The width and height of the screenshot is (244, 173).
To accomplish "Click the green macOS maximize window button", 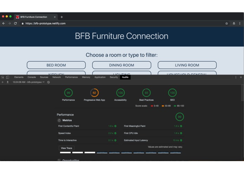I will tap(11, 16).
